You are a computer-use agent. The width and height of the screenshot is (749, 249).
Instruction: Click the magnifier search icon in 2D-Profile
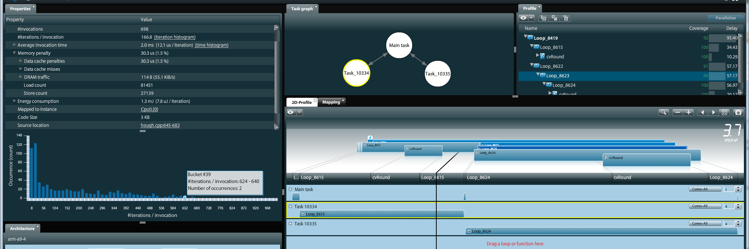click(x=663, y=112)
